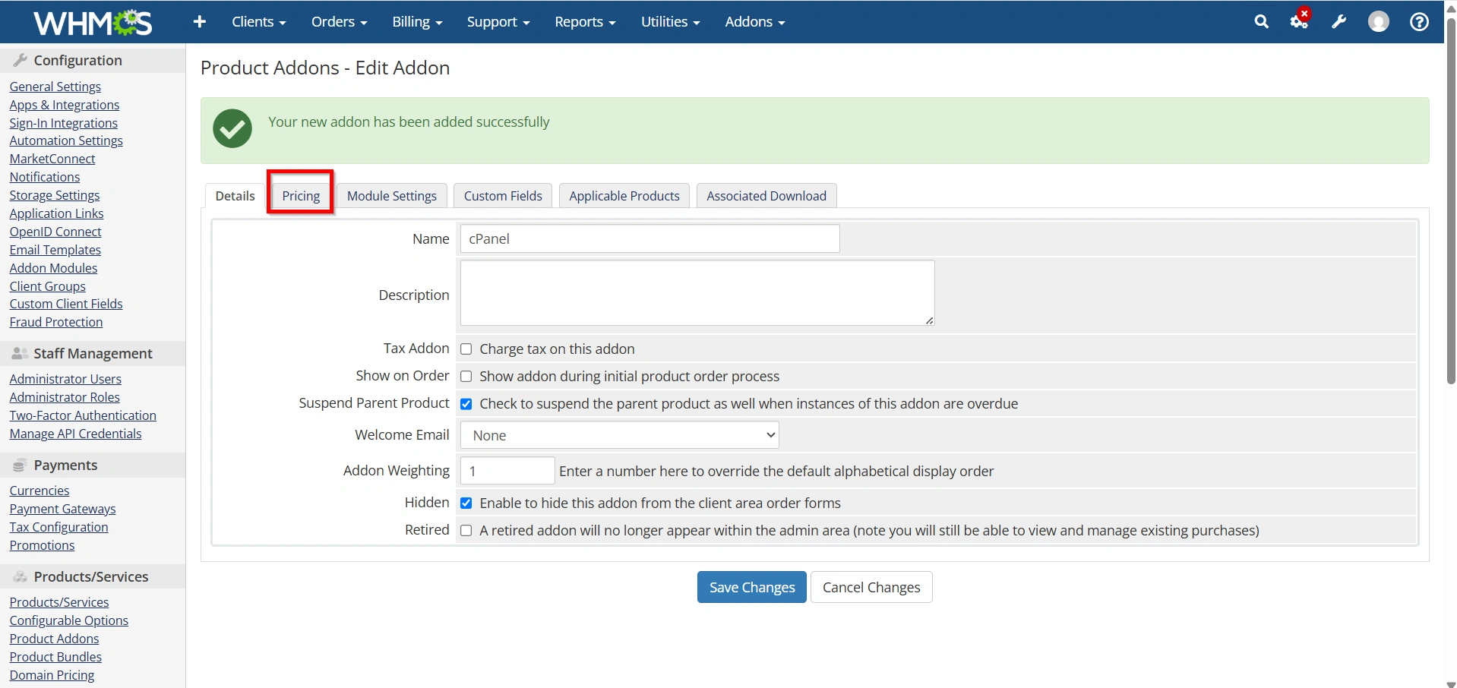Click the page vertical scrollbar
Screen dimensions: 1457x688
coord(1450,201)
